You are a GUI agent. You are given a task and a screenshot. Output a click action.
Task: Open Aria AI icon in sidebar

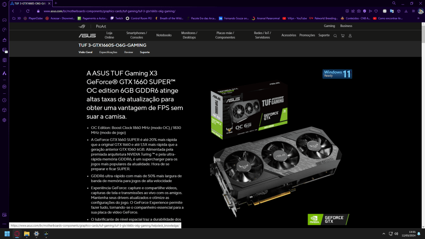click(x=4, y=73)
